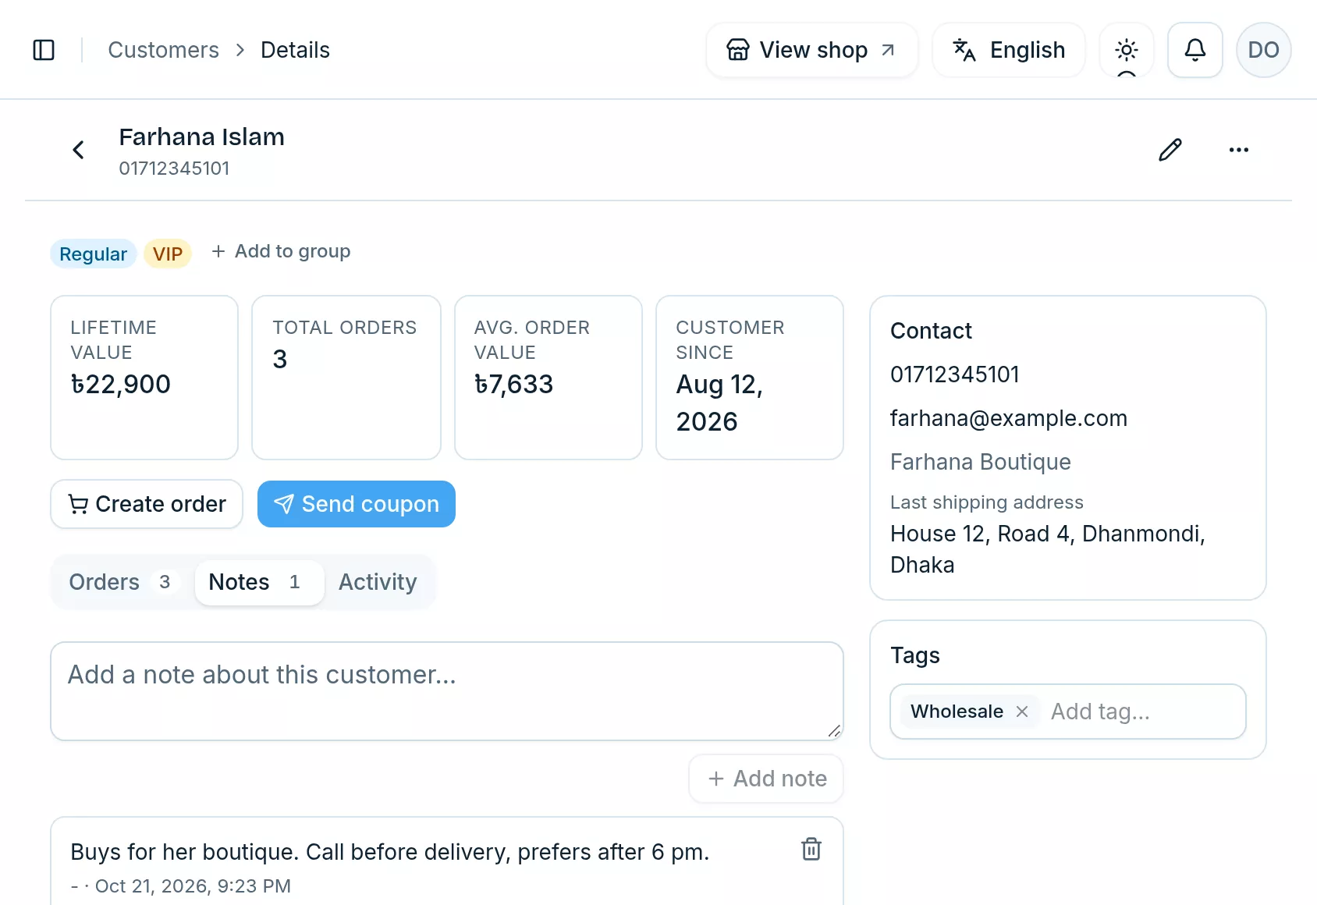The height and width of the screenshot is (905, 1317).
Task: Click the email farhana@example.com
Action: (1009, 418)
